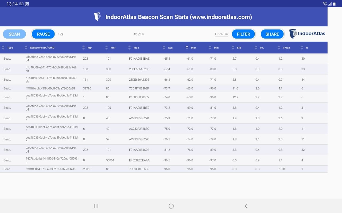
Task: Sort table by Int. column
Action: click(256, 48)
